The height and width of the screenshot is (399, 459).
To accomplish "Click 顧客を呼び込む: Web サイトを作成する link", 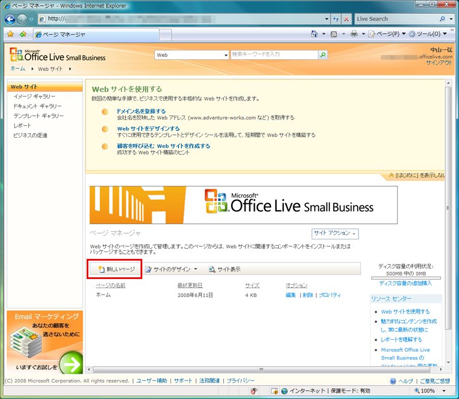I will pyautogui.click(x=164, y=146).
